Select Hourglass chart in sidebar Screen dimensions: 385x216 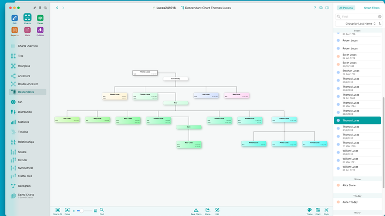tap(27, 66)
